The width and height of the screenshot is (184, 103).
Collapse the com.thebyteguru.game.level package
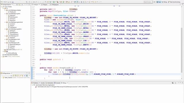click(x=5, y=22)
